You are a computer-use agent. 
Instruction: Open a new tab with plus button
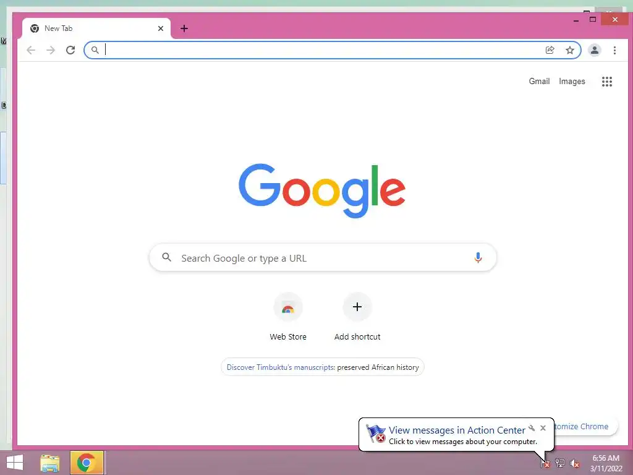pos(184,28)
